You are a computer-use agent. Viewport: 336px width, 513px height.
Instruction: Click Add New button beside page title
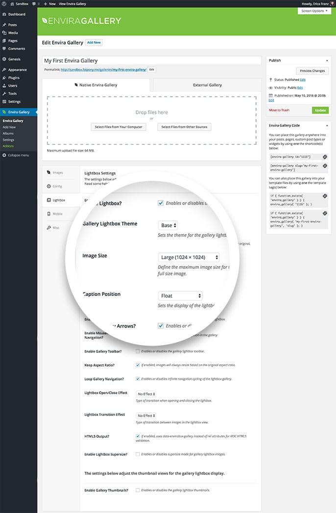click(x=94, y=43)
